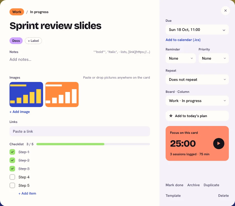
Task: Click Add to today's plan button
Action: tap(197, 116)
